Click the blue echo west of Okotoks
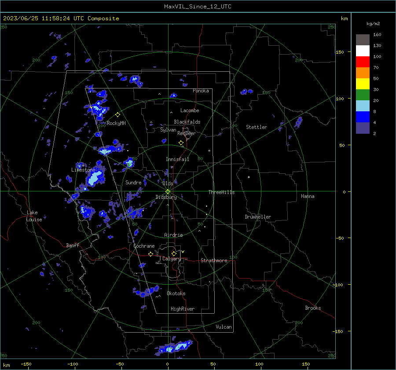Screen dimensions: 396x370 click(x=146, y=291)
